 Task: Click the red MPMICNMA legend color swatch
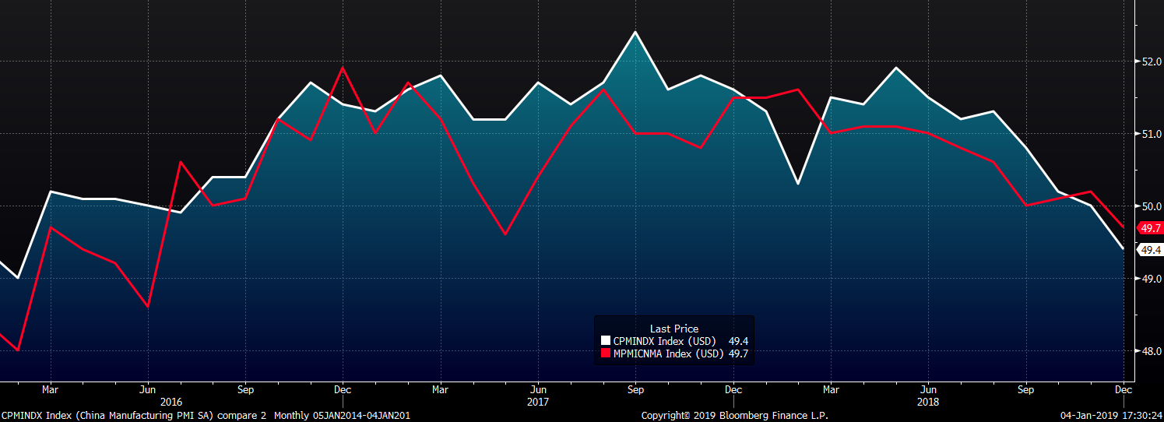pos(606,354)
